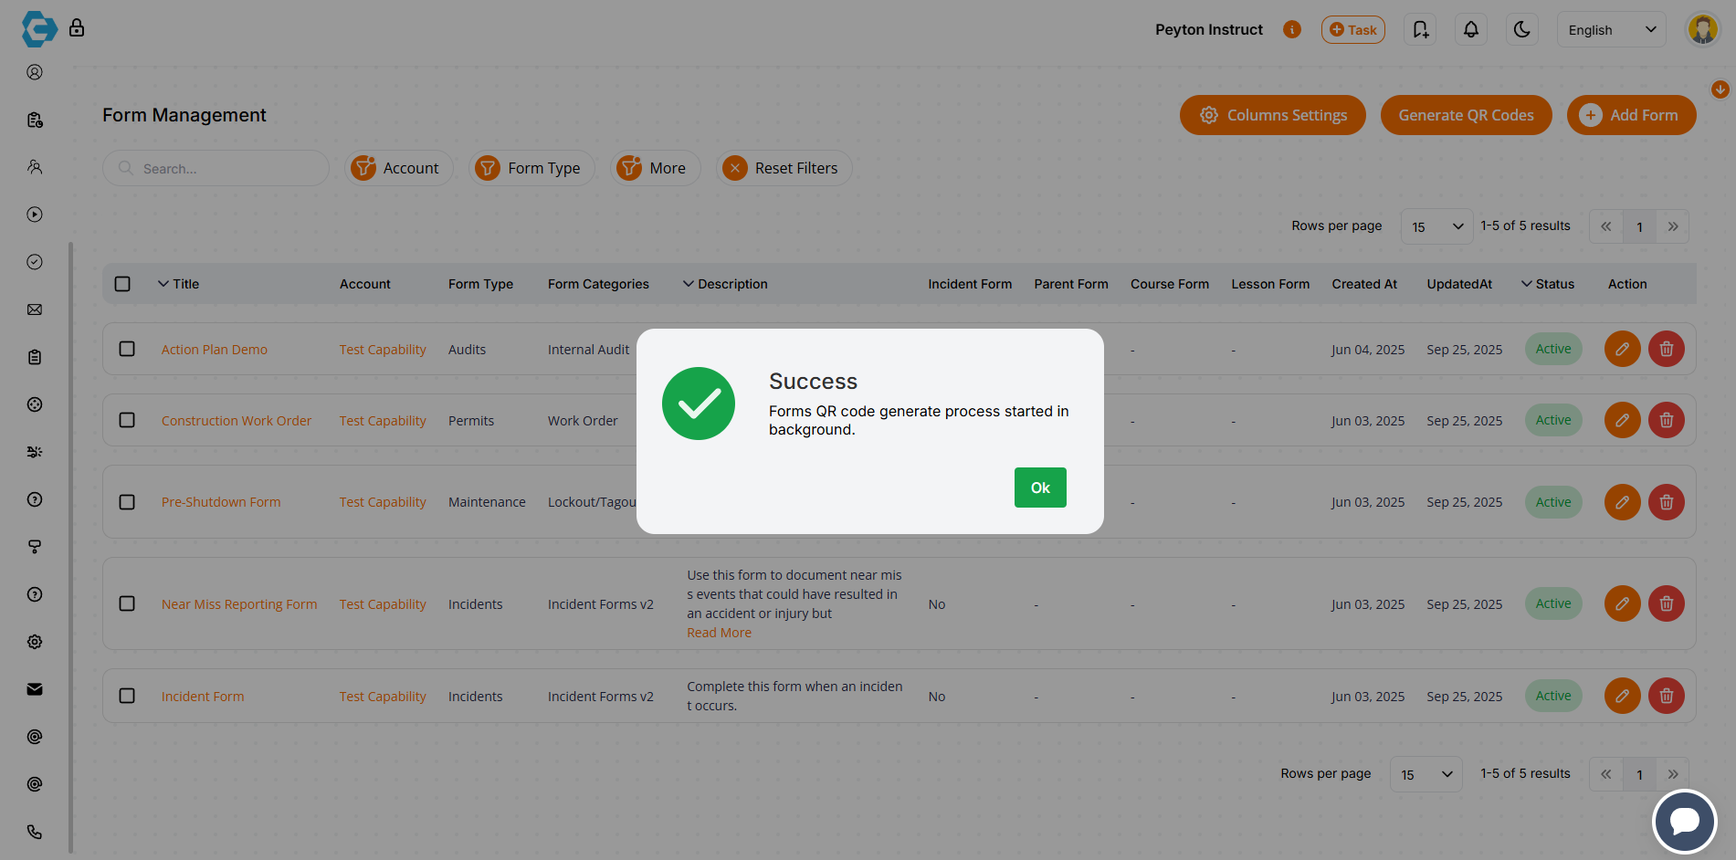Click the orange info icon near Peyton Instruct

pyautogui.click(x=1292, y=29)
